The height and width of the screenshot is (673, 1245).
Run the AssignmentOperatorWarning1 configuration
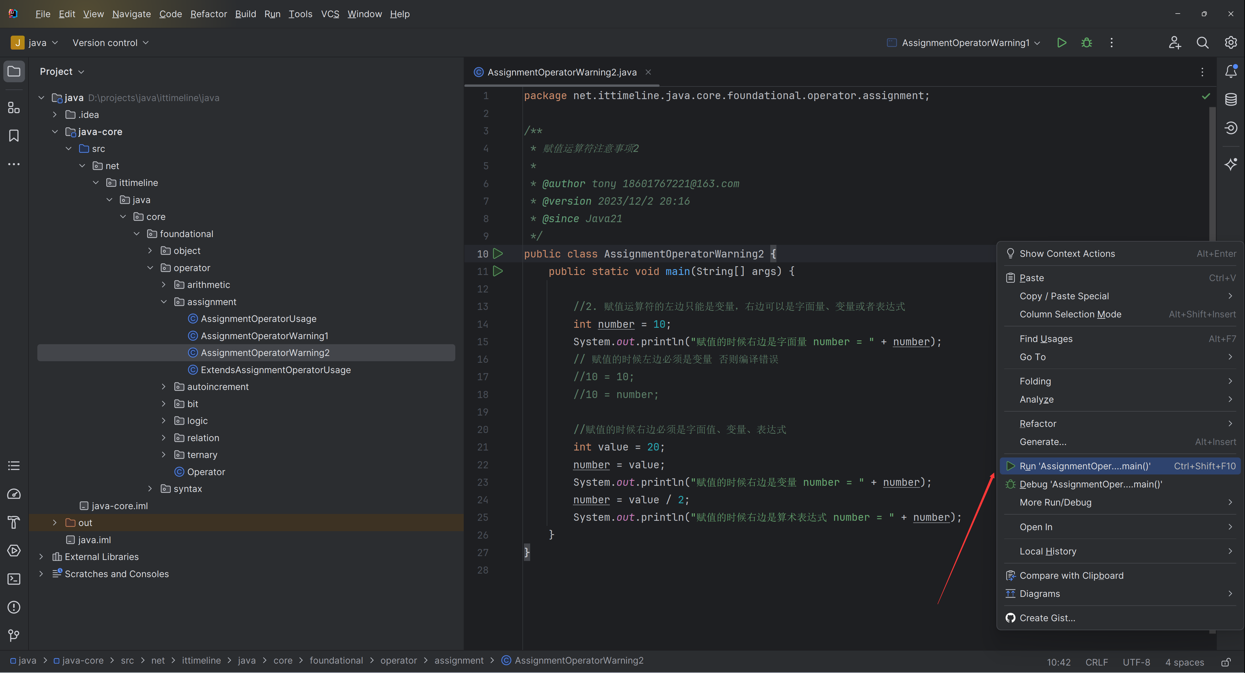1061,42
